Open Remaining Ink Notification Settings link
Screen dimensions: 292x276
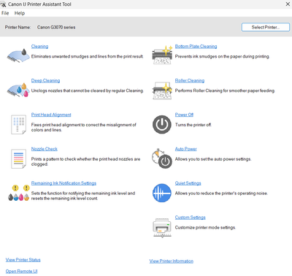[x=64, y=183]
